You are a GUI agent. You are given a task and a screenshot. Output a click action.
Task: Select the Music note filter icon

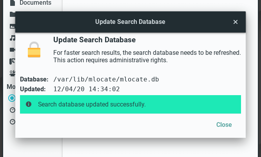(x=13, y=38)
